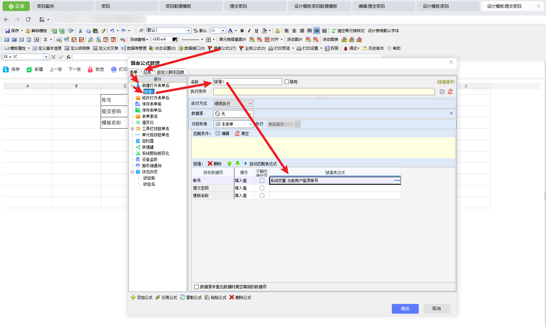Screen dimensions: 546x327
Task: Select 锁定前 item in event tree
Action: [x=149, y=178]
